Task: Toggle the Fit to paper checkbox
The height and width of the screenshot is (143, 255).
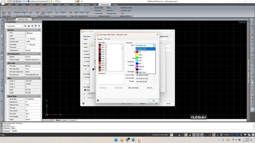Action: point(84,77)
